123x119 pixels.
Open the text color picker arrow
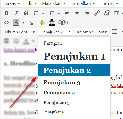[23, 23]
